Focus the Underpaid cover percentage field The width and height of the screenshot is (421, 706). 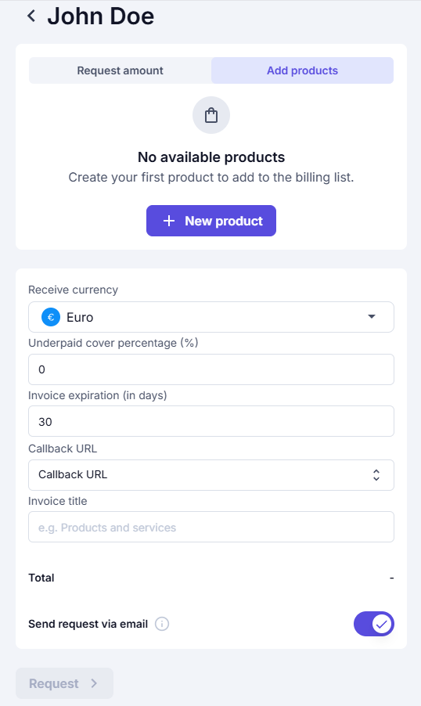coord(211,369)
